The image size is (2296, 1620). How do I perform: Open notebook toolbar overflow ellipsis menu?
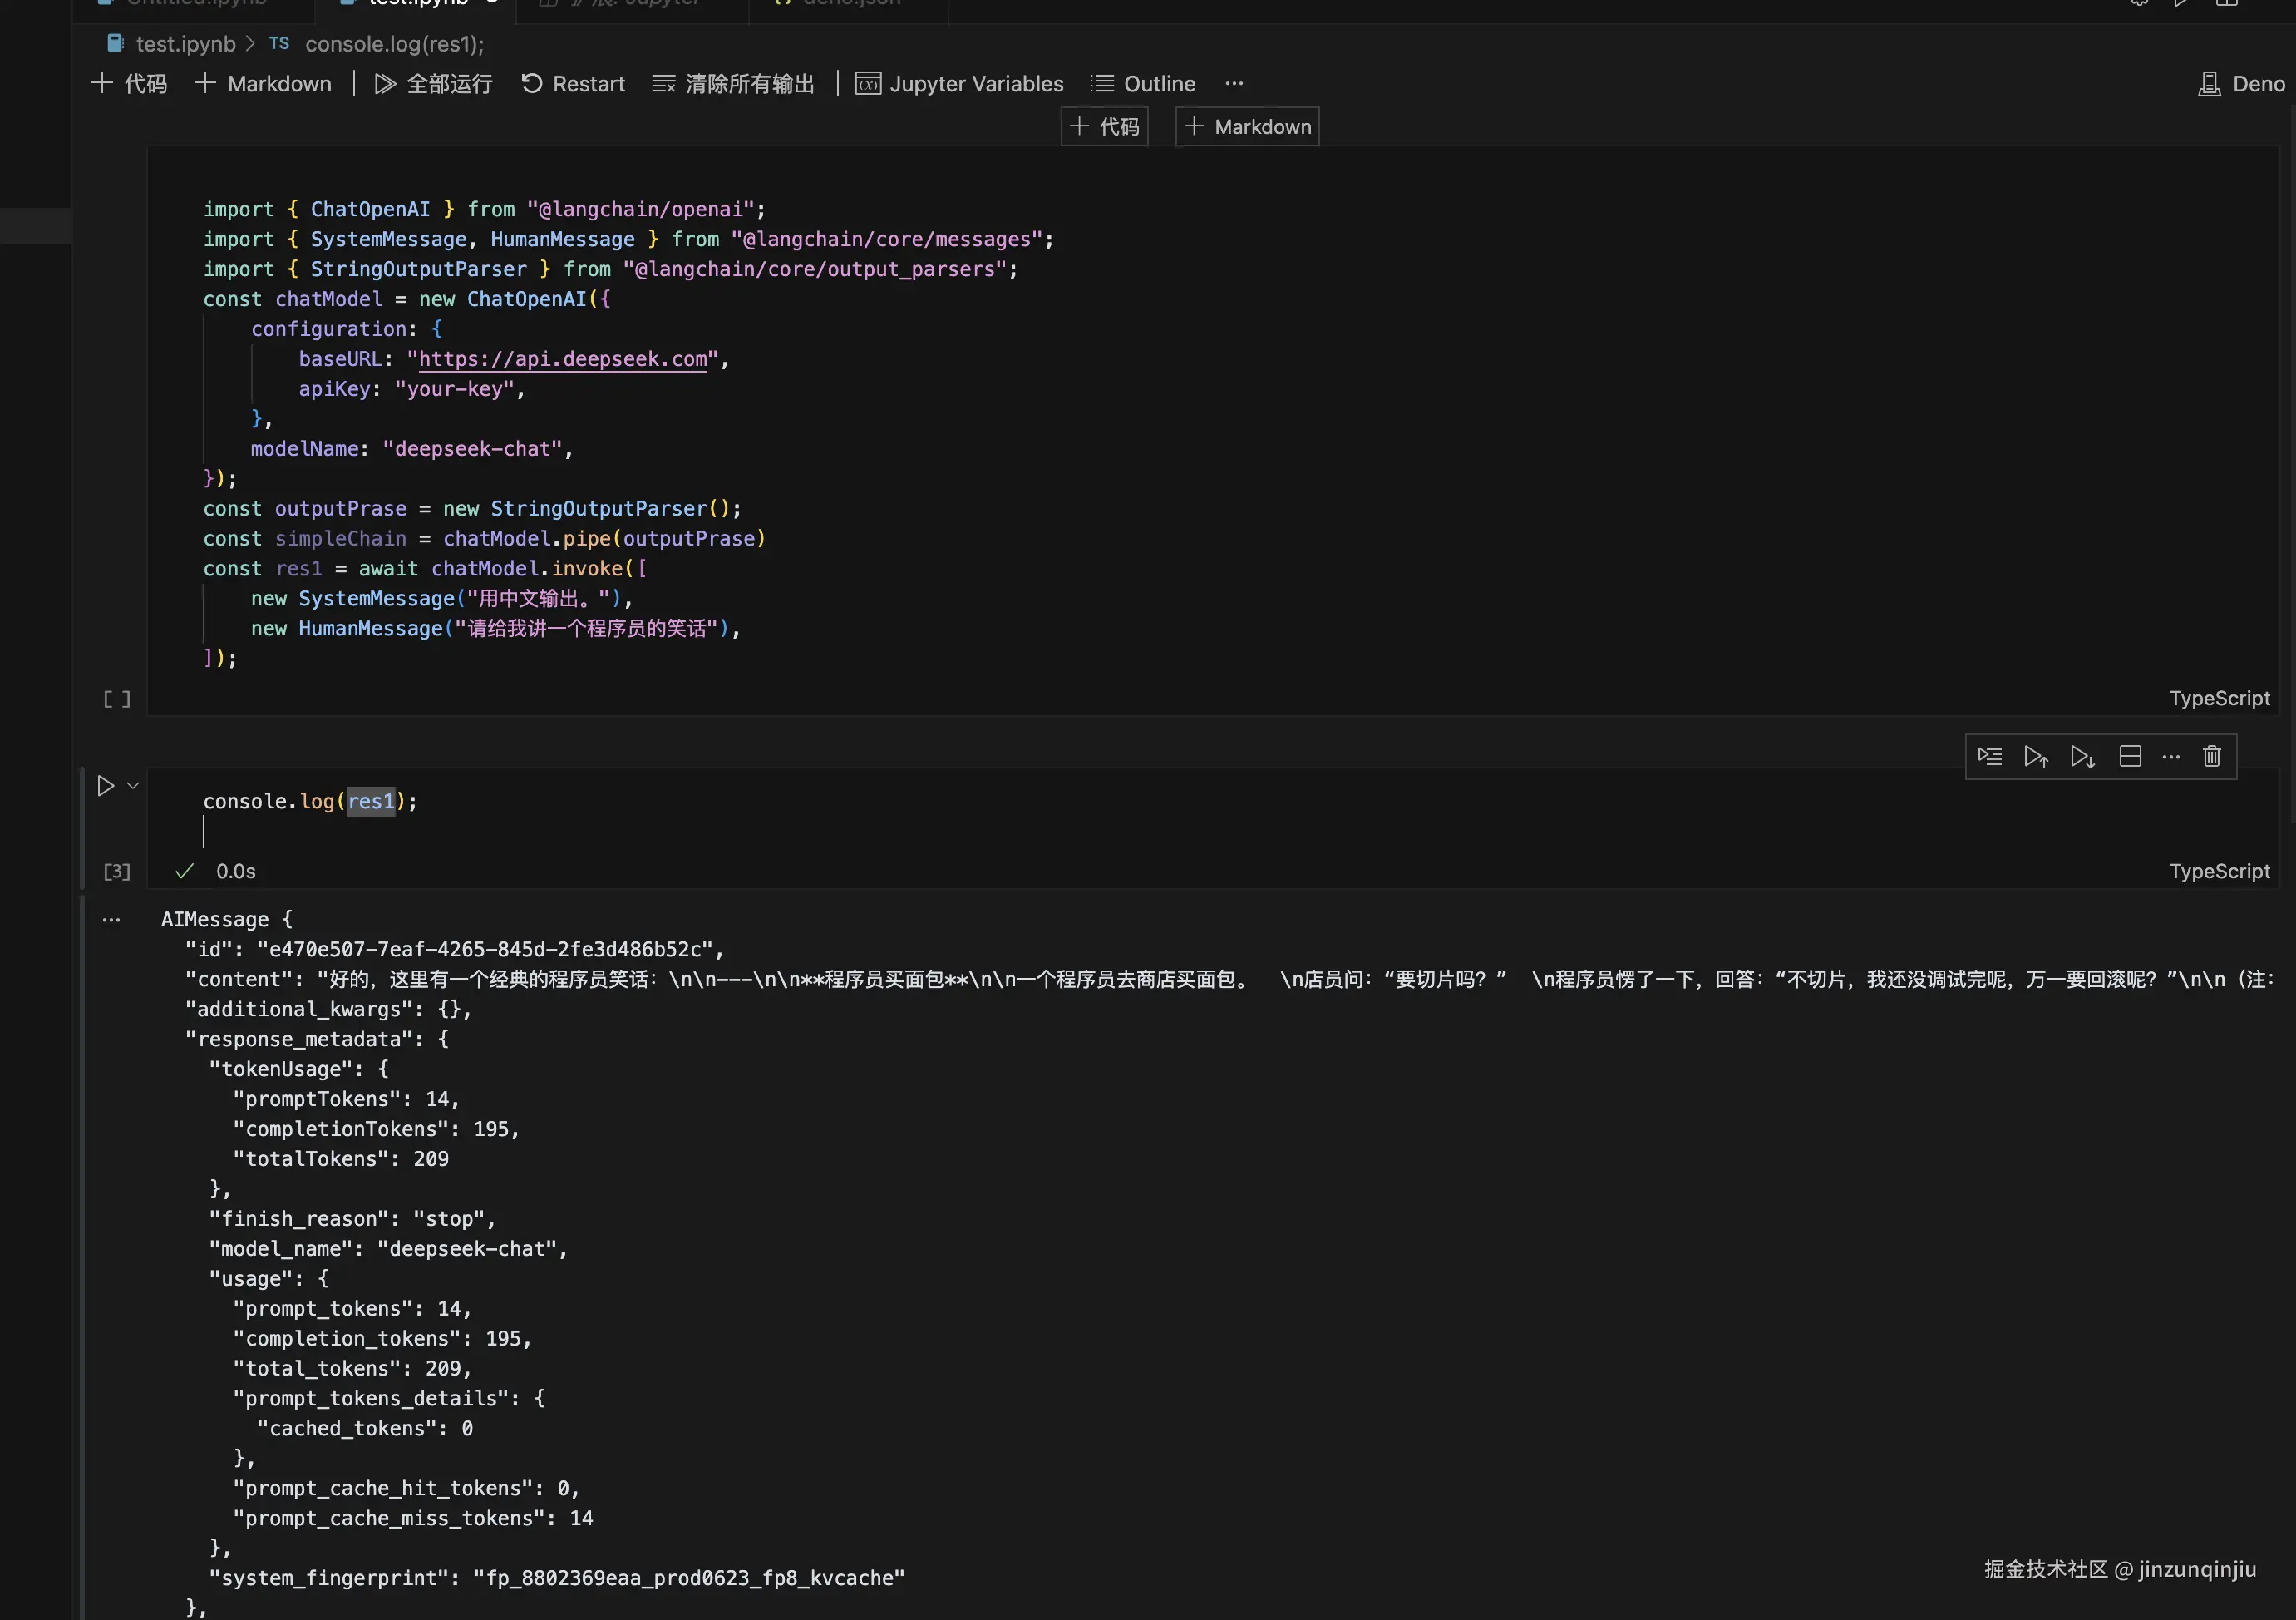point(1234,84)
